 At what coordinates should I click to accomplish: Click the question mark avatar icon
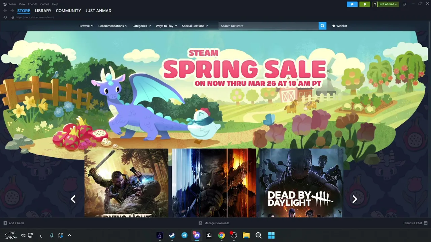[x=375, y=4]
